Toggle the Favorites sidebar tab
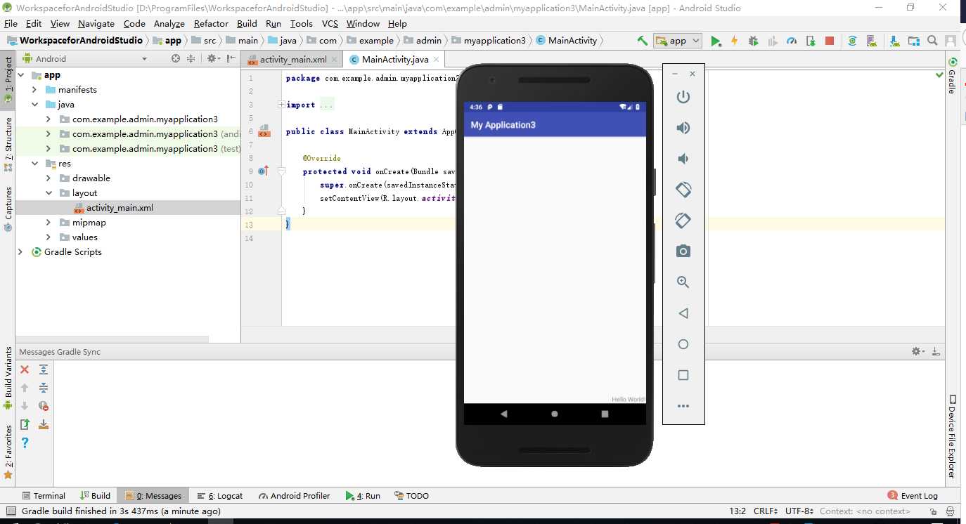 [8, 452]
